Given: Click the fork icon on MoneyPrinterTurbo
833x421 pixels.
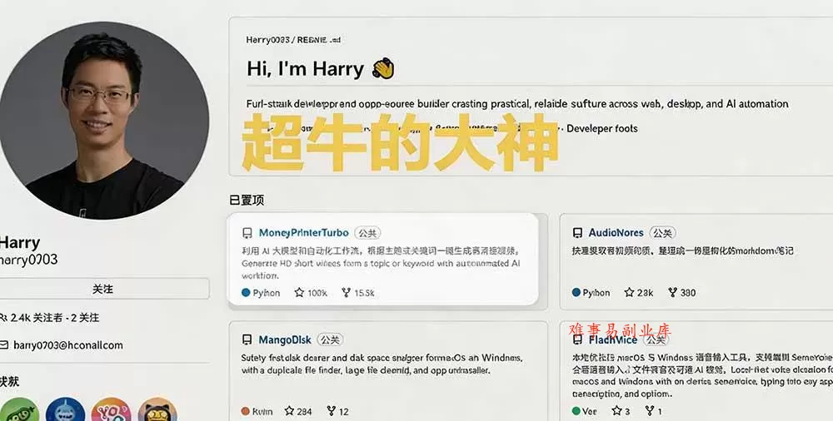Looking at the screenshot, I should point(347,293).
